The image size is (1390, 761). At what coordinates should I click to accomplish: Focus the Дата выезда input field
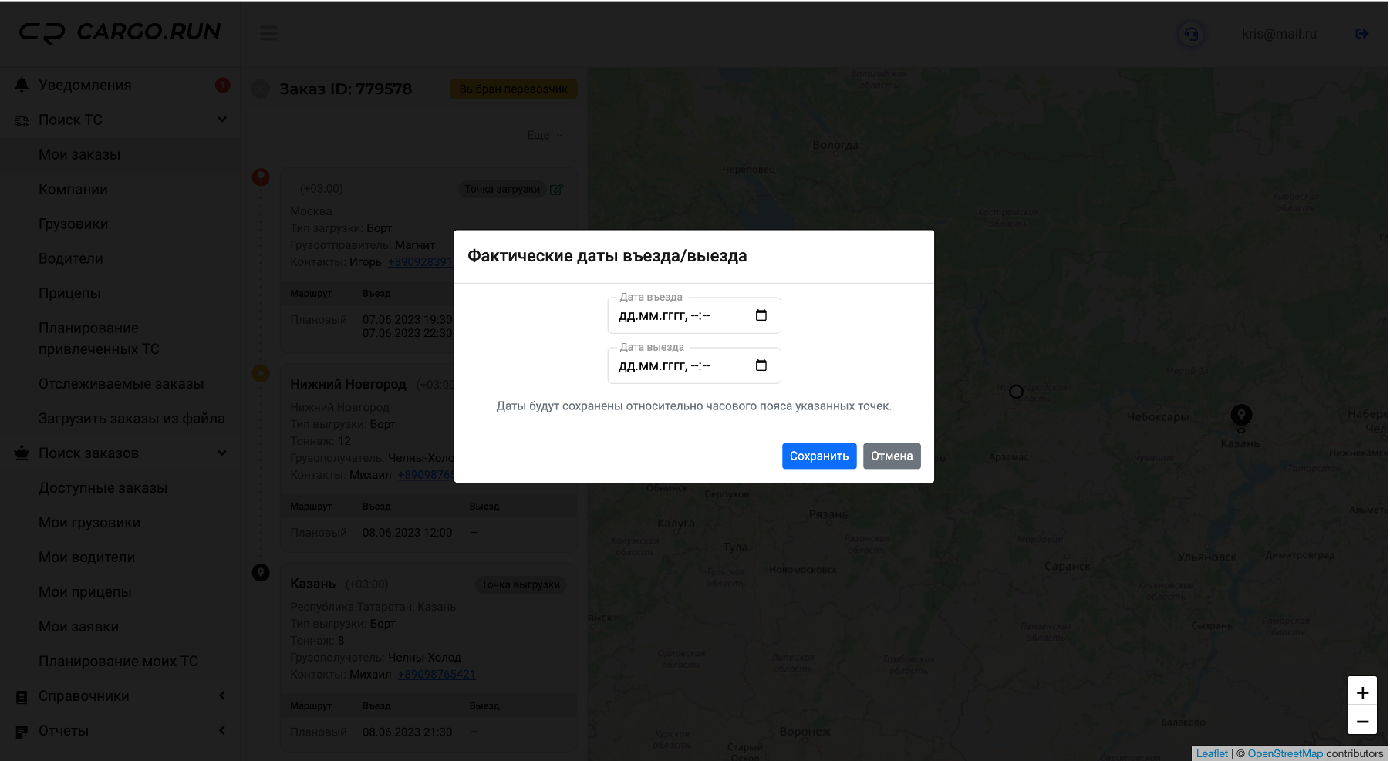[679, 365]
